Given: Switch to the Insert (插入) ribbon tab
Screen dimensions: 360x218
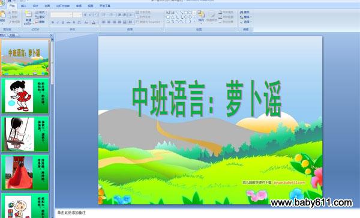Looking at the screenshot, I should (23, 6).
